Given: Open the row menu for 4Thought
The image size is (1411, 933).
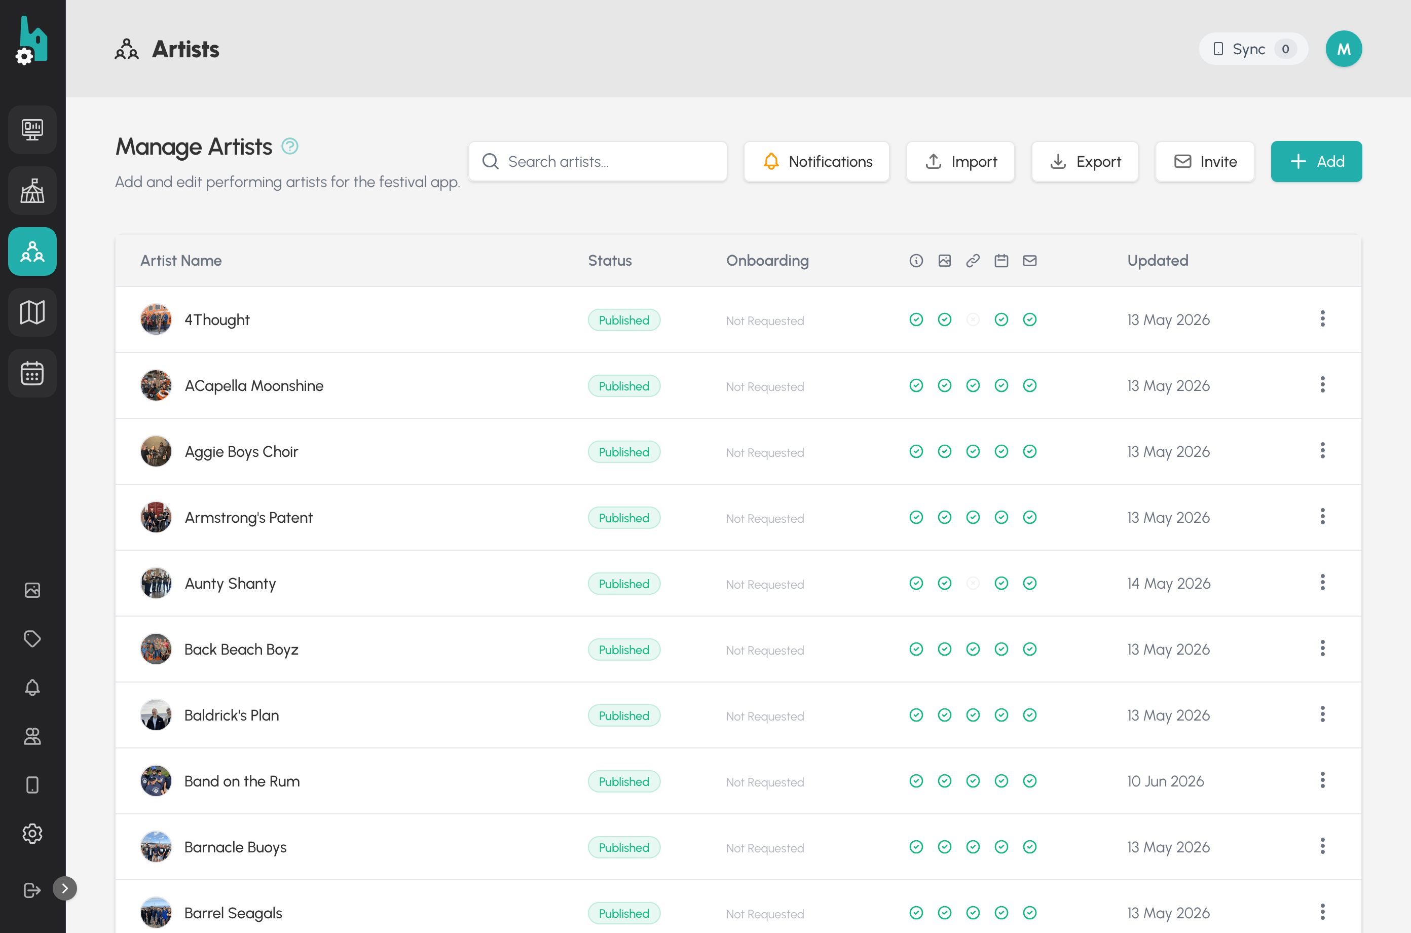Looking at the screenshot, I should [x=1322, y=319].
